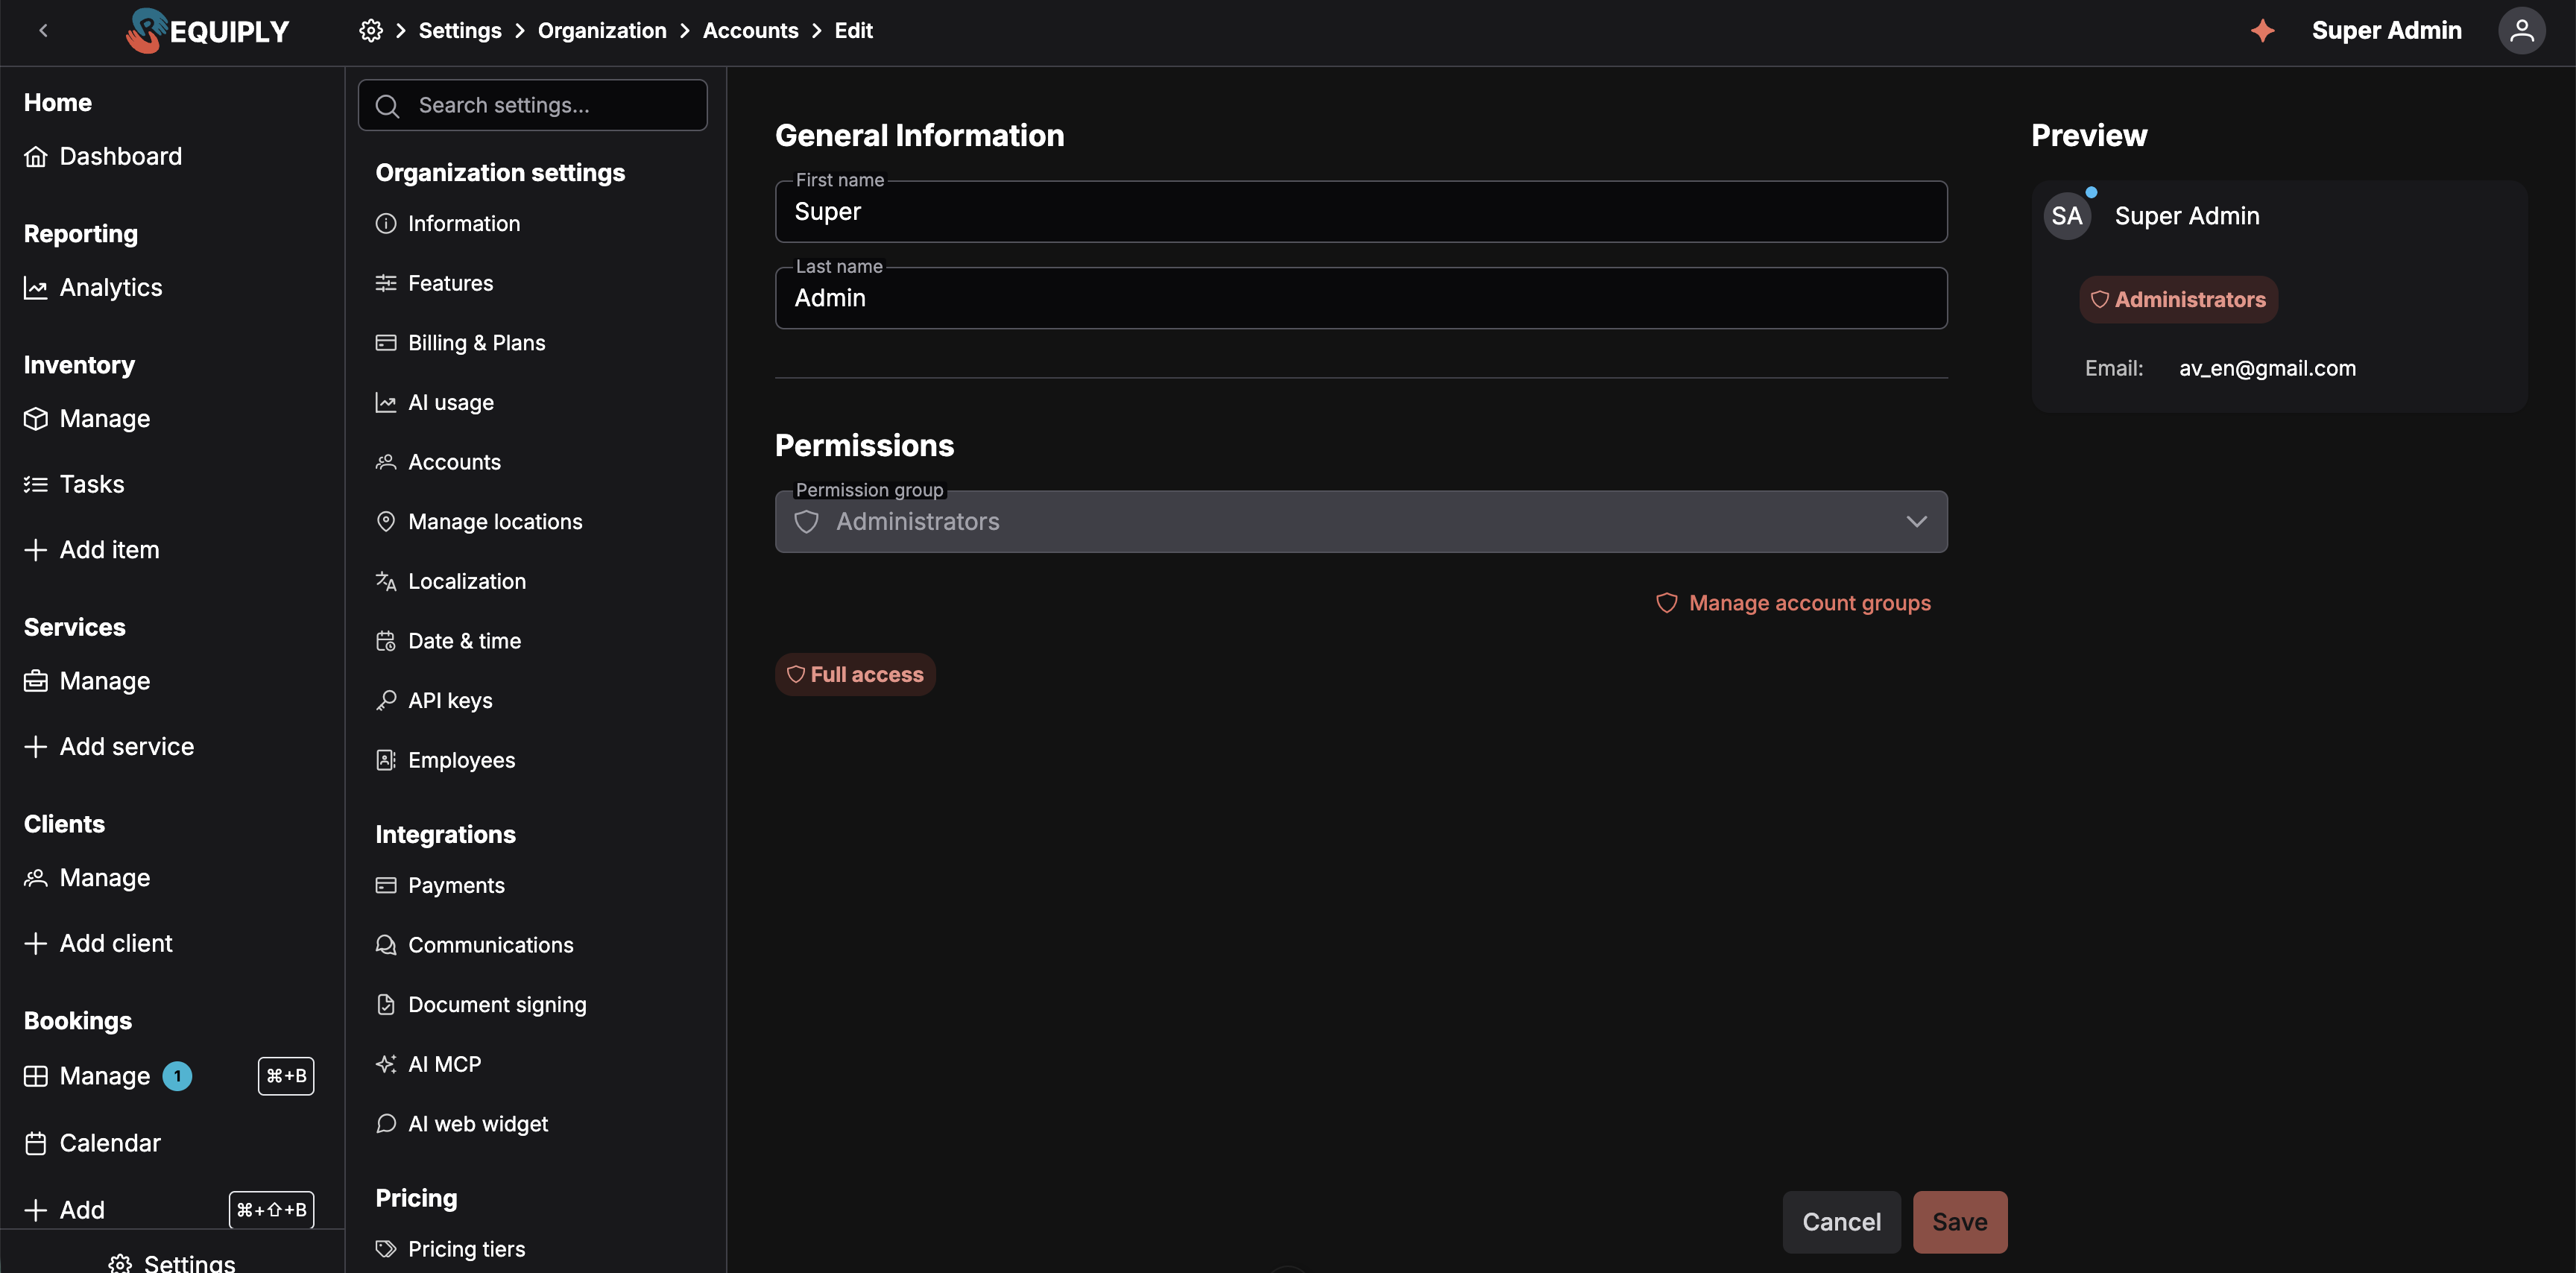
Task: Open Analytics under Reporting
Action: pyautogui.click(x=93, y=288)
